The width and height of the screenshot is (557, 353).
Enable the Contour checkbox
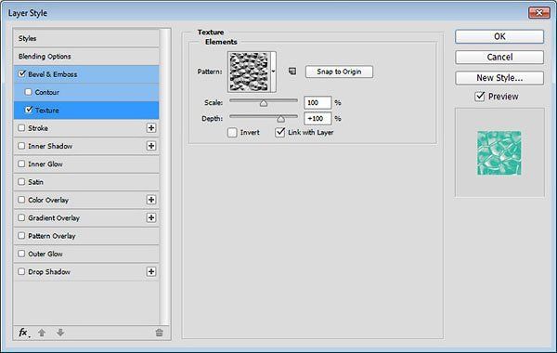(x=29, y=92)
